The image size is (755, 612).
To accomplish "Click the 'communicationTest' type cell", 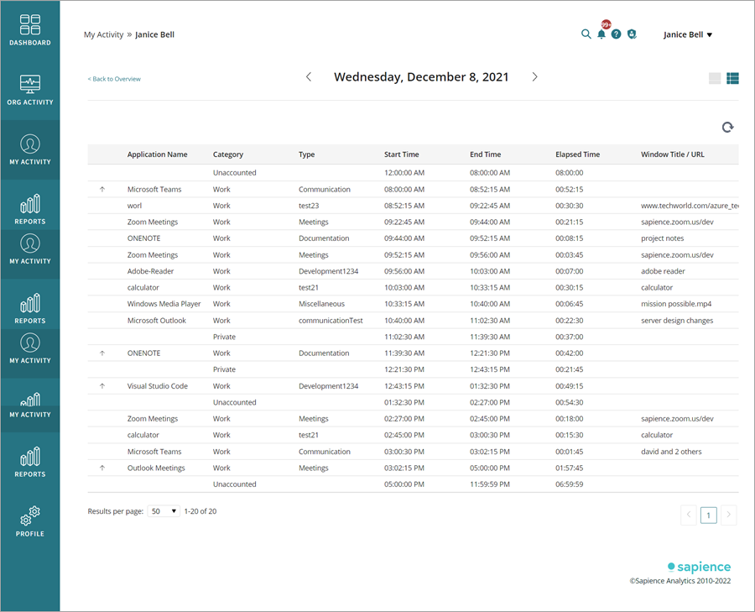I will click(331, 321).
